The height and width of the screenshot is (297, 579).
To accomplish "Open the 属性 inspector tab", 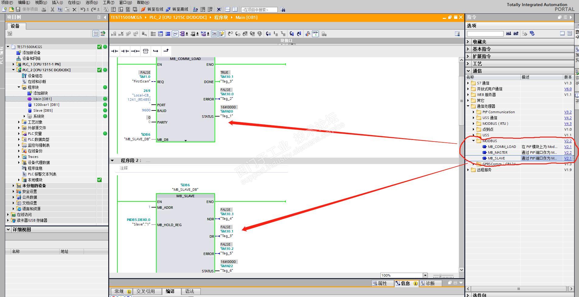I will pos(382,283).
